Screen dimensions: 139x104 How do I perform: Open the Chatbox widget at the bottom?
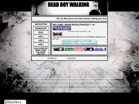[15, 102]
